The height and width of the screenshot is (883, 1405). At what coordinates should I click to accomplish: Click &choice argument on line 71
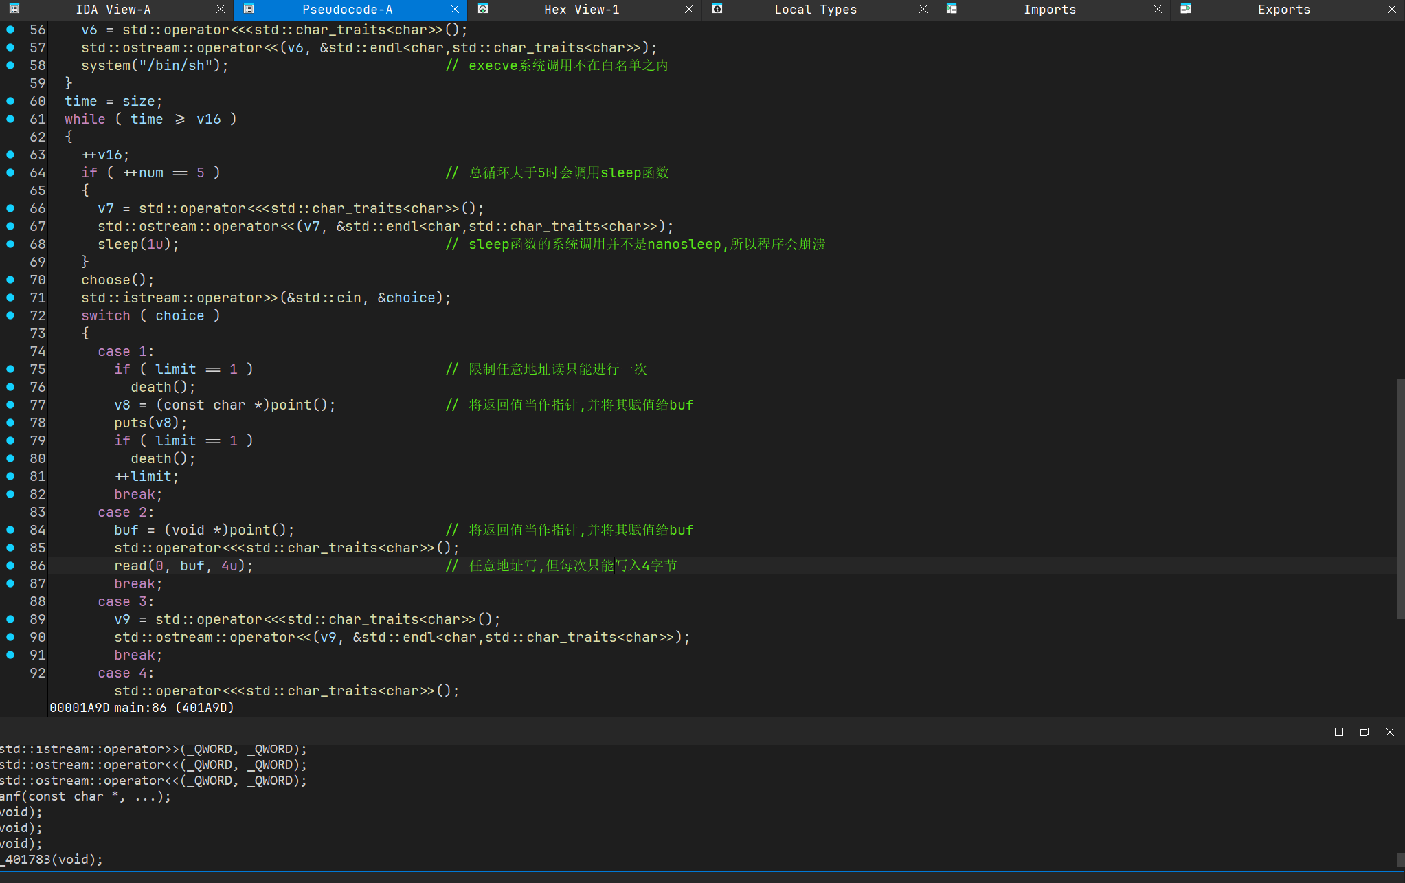click(406, 298)
